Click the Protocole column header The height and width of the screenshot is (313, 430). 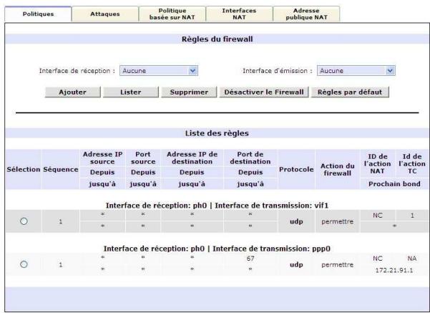(296, 170)
